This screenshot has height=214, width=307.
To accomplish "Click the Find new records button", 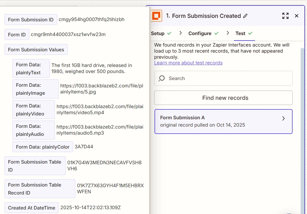I will tap(223, 98).
